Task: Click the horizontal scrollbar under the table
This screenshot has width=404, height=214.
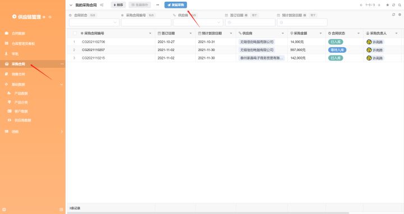Action: (208, 213)
